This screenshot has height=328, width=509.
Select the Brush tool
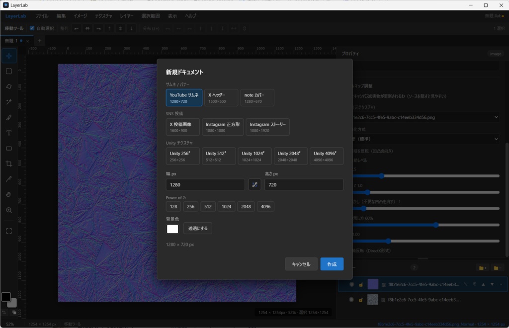[9, 117]
